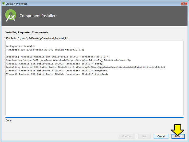Click the Android Studio logo in header
Image resolution: width=189 pixels, height=142 pixels.
11,15
